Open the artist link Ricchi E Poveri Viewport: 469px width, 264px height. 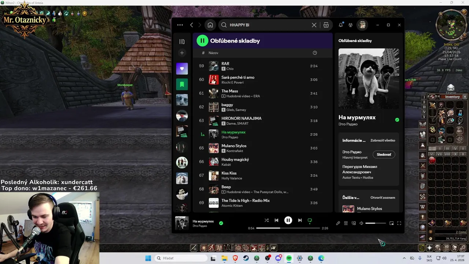[x=232, y=82]
